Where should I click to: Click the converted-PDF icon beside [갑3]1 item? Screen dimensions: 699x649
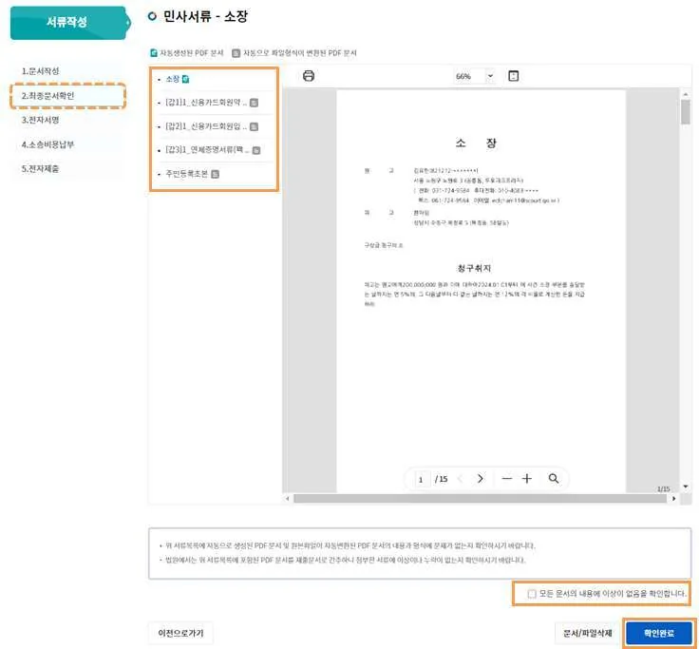[x=256, y=150]
